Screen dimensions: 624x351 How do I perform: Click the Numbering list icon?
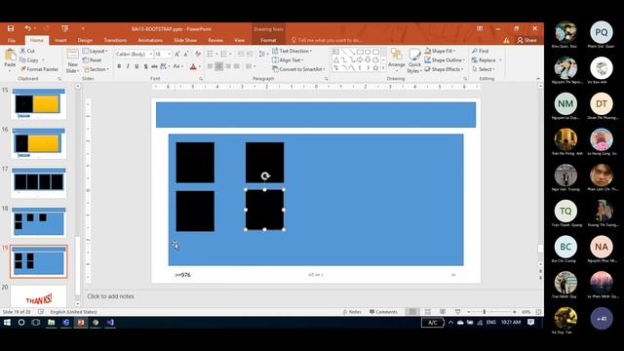click(x=223, y=54)
